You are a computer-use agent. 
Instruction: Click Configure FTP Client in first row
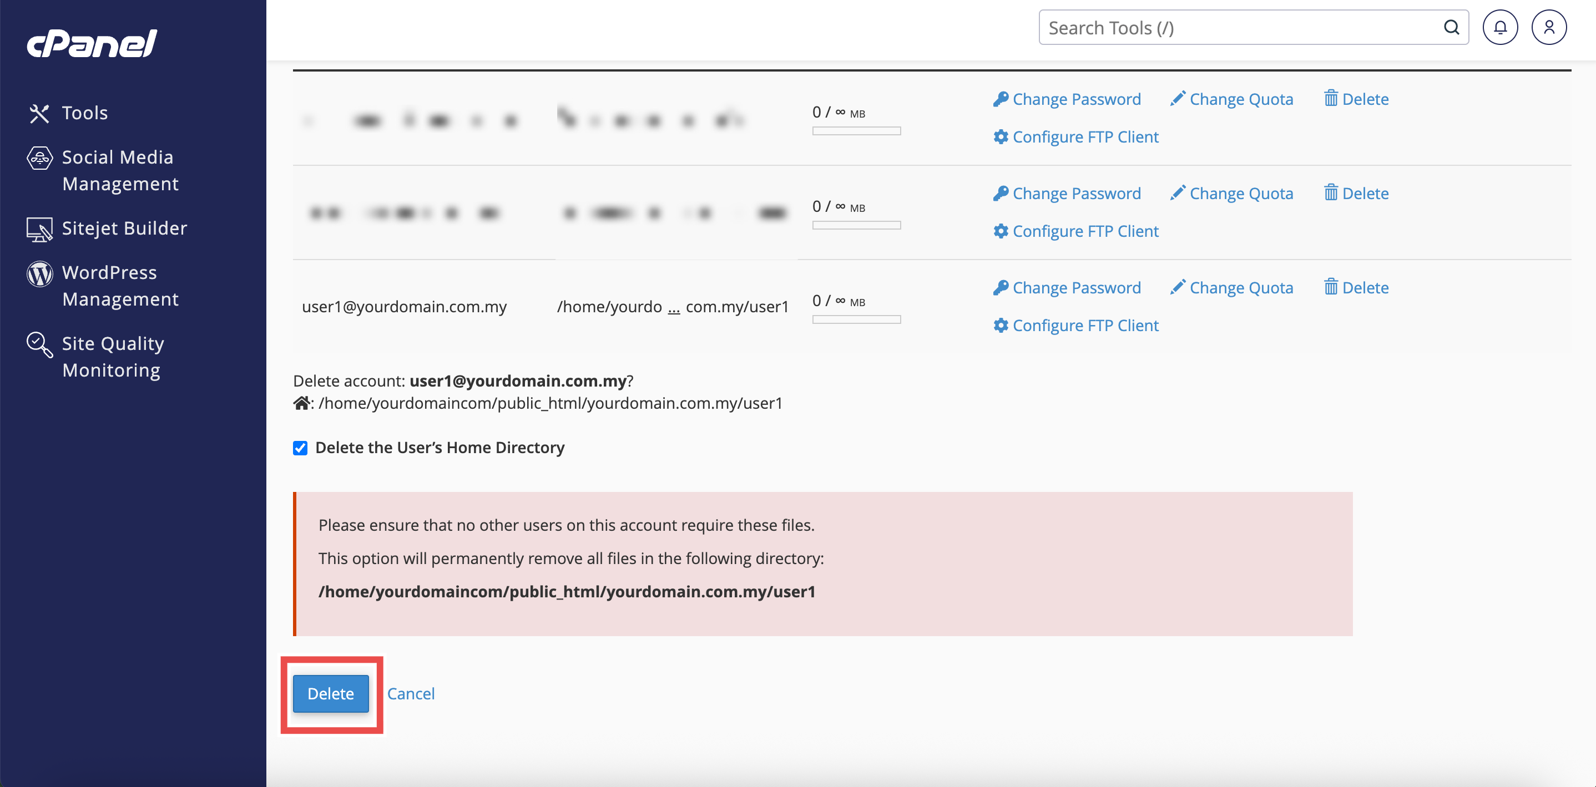1085,138
